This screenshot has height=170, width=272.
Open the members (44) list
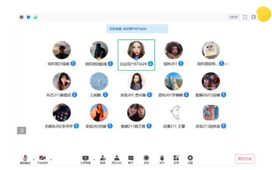pos(117,160)
